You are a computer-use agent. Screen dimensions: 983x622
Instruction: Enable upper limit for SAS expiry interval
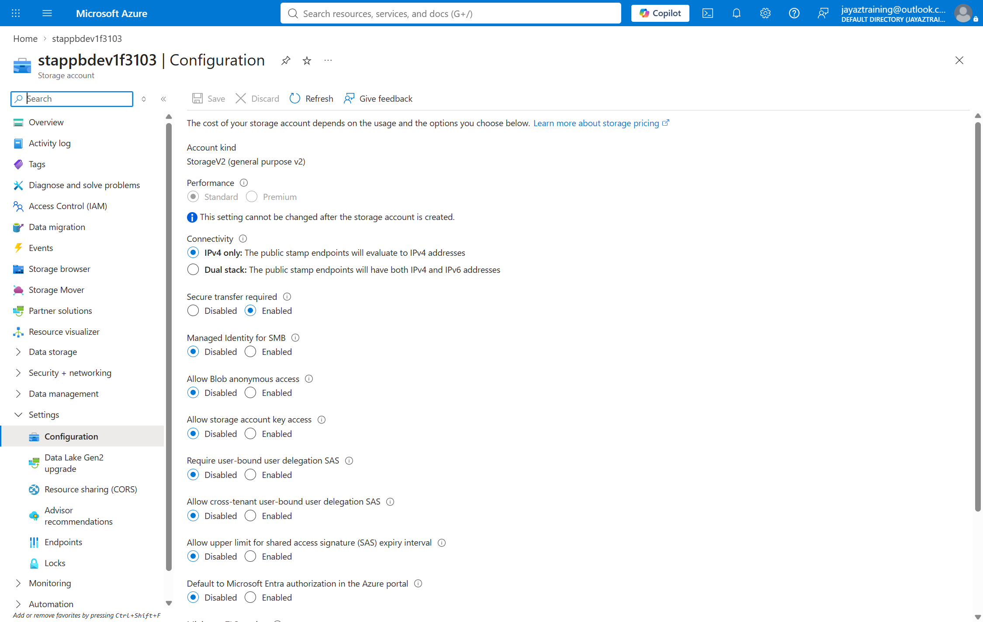[250, 557]
